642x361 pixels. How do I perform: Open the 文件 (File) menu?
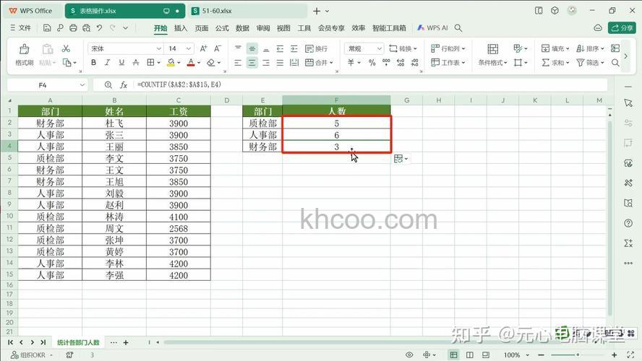click(x=20, y=28)
